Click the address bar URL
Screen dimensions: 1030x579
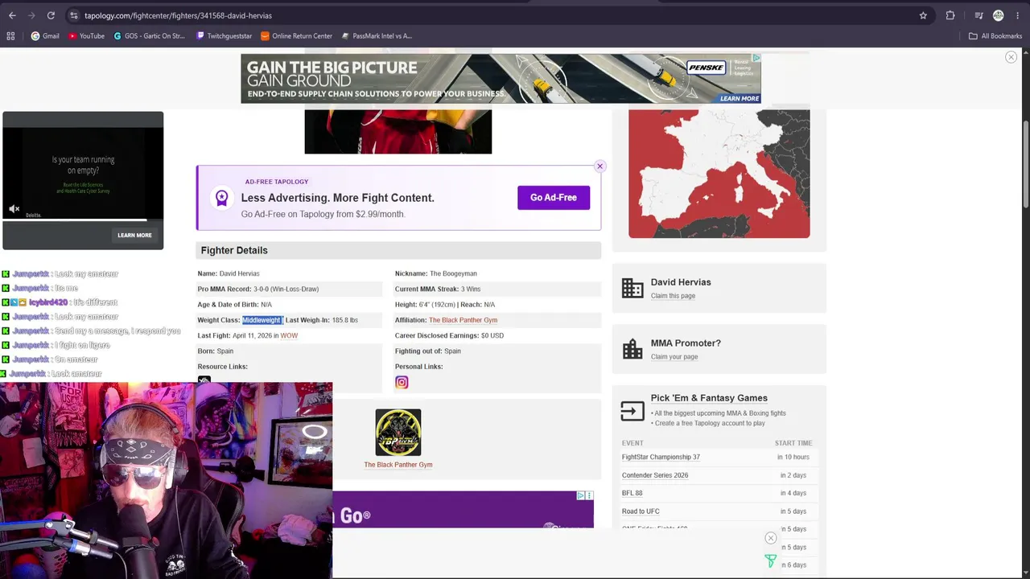[x=178, y=15]
